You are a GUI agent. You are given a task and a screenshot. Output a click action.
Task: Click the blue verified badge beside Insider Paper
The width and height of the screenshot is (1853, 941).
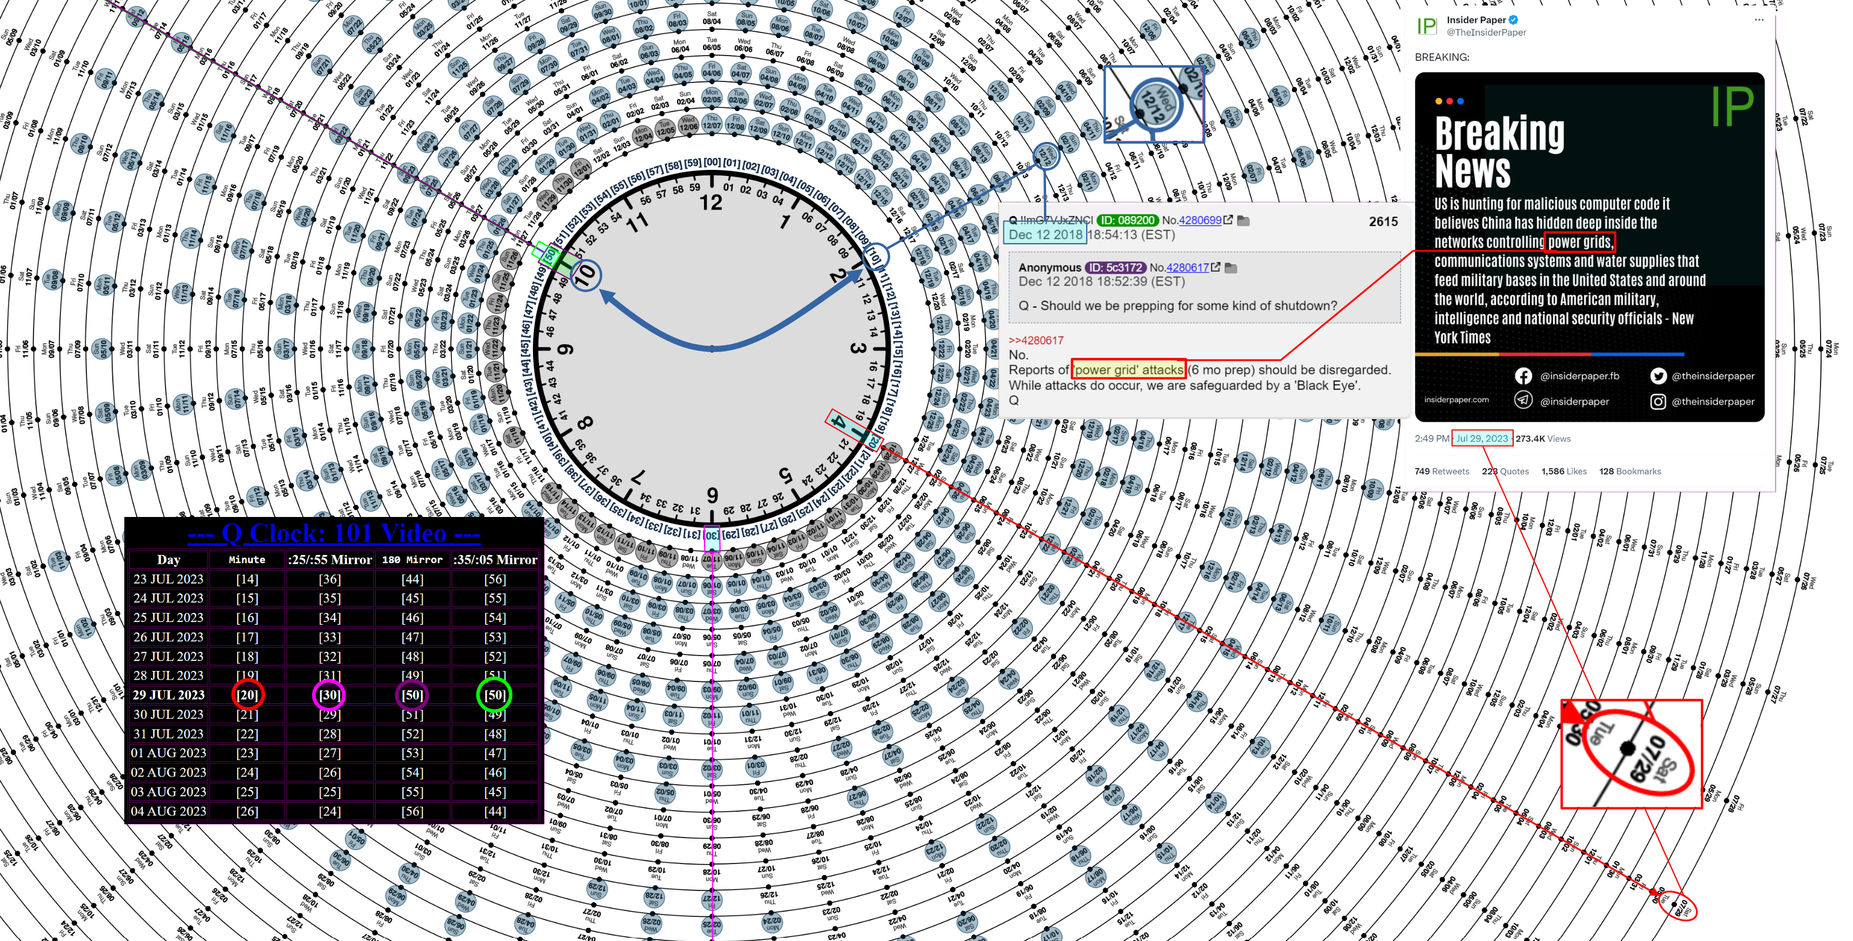pos(1514,20)
